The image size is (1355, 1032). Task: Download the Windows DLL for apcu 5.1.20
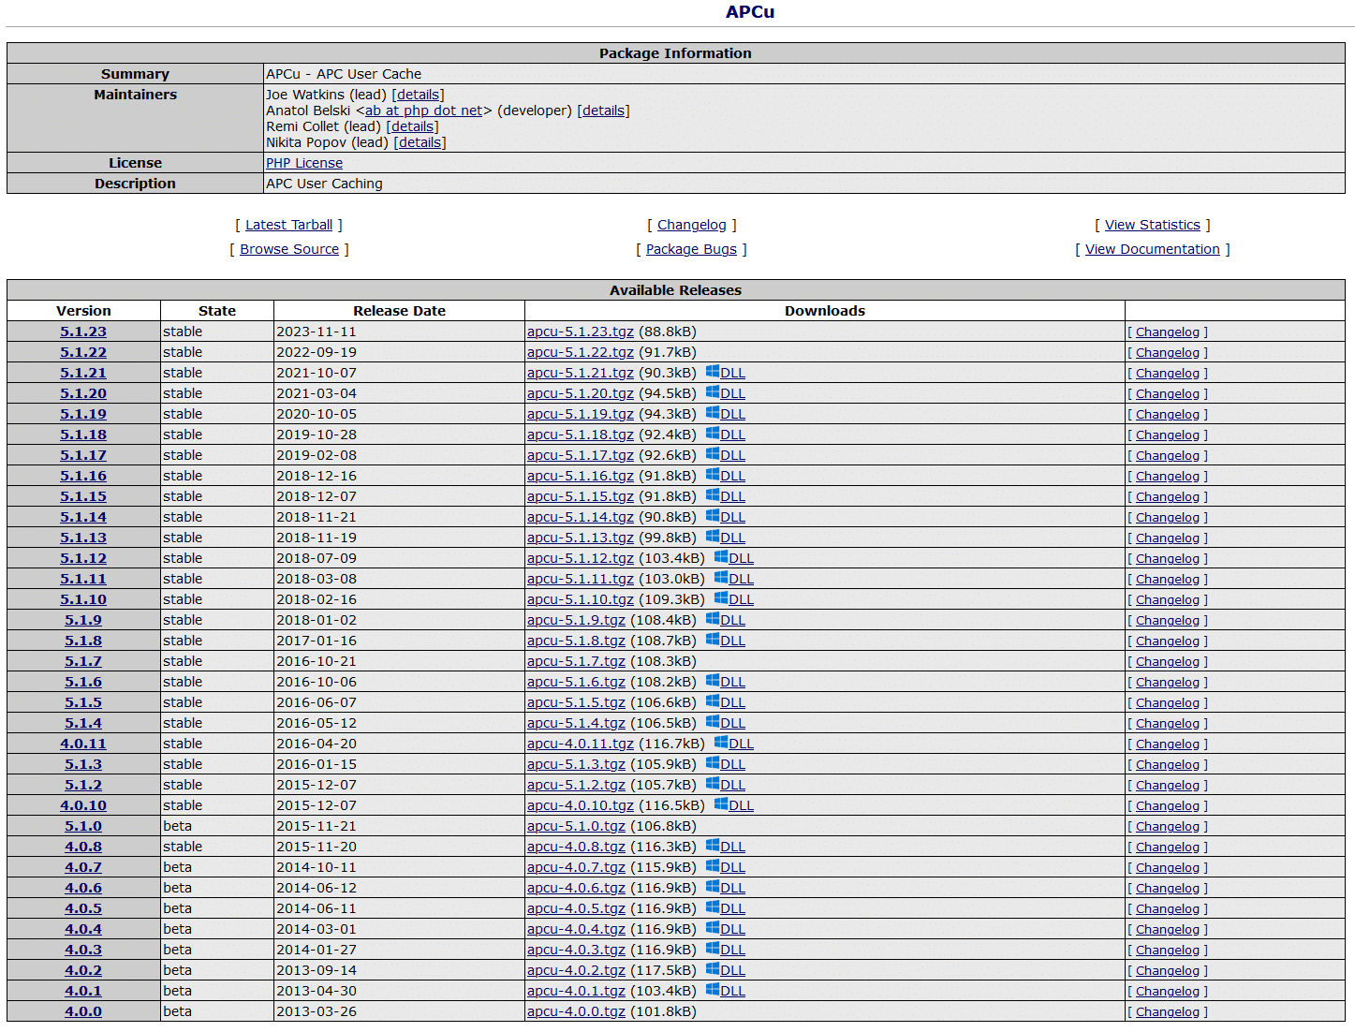pos(726,393)
